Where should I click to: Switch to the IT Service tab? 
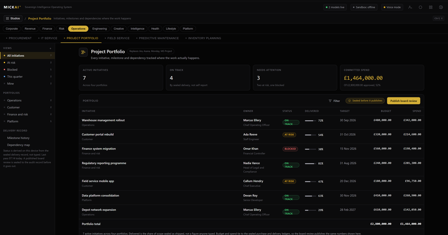point(48,38)
